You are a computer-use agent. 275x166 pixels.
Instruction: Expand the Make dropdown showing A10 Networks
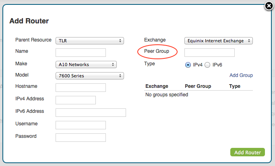tap(86, 64)
